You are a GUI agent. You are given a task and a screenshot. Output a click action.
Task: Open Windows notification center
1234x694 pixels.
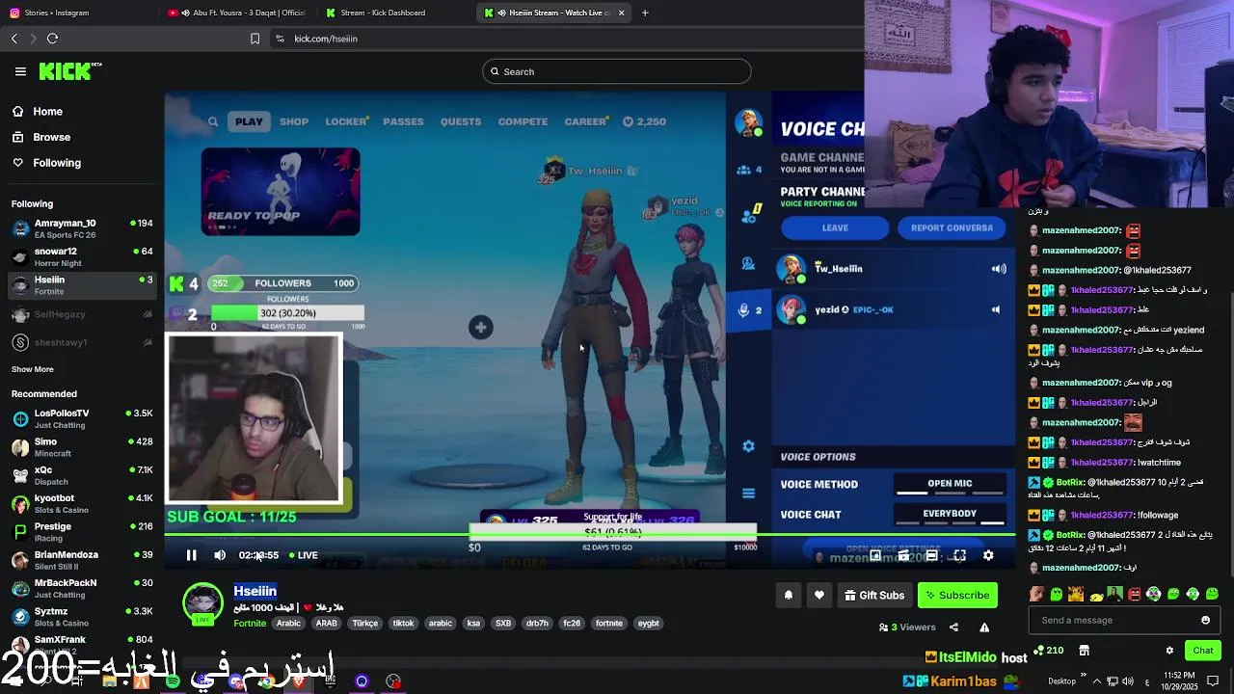click(1213, 681)
